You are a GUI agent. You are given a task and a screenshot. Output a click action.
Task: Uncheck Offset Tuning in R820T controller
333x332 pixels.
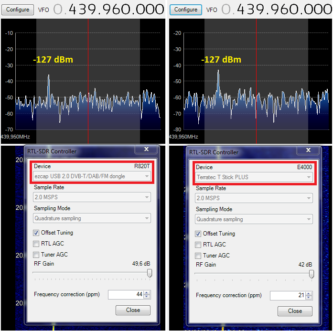tap(36, 233)
